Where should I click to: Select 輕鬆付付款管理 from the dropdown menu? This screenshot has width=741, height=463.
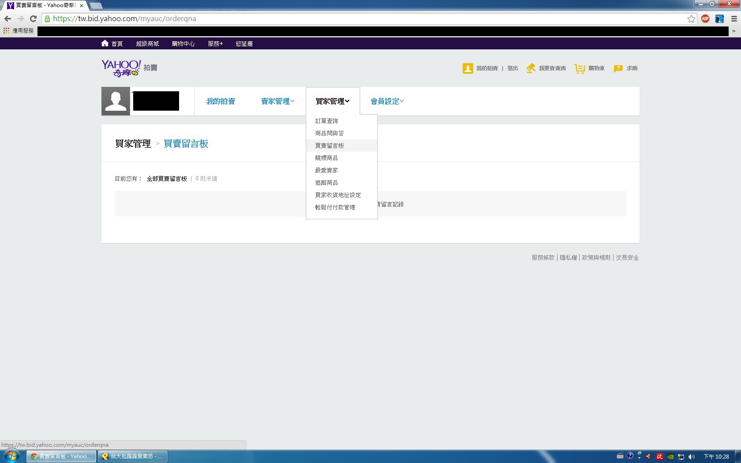click(x=342, y=207)
